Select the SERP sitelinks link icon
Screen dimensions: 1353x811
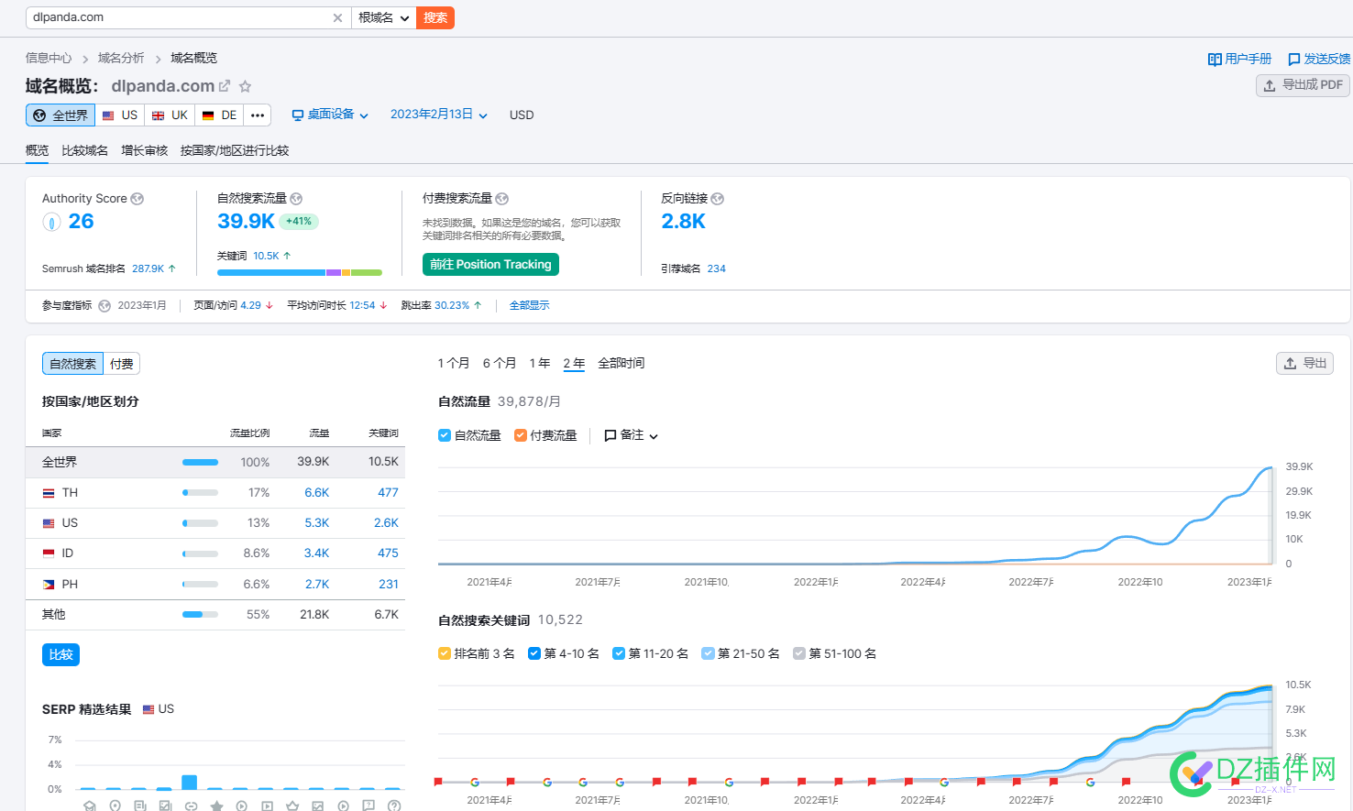[191, 806]
